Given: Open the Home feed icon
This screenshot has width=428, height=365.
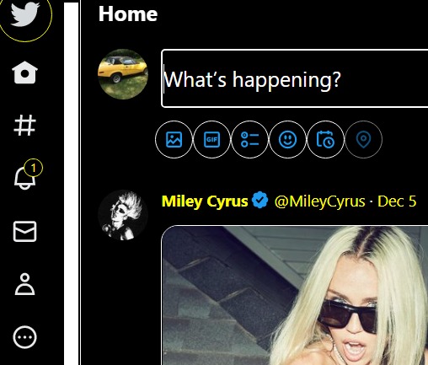Looking at the screenshot, I should coord(24,72).
